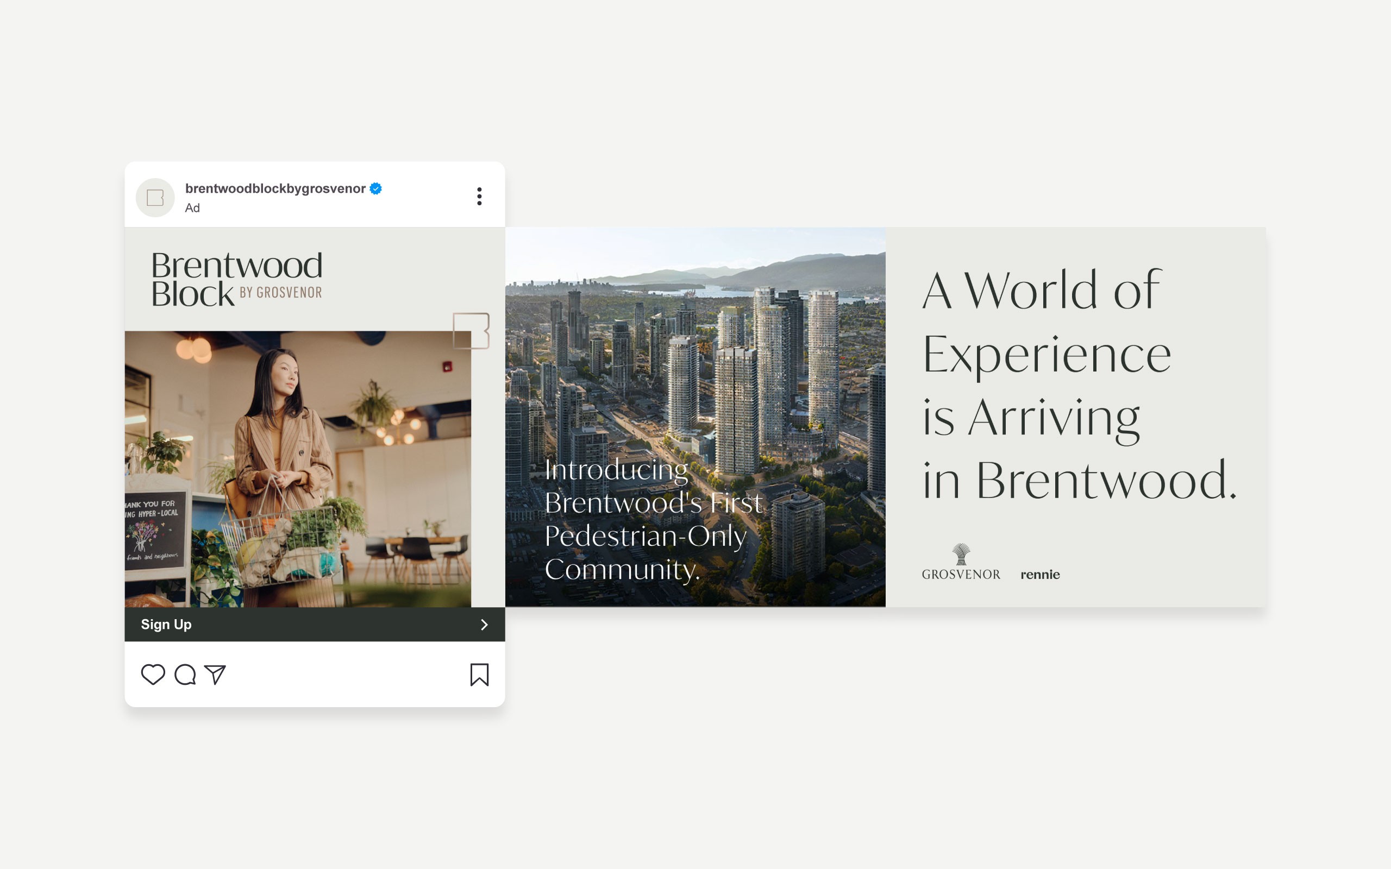1391x869 pixels.
Task: Click the Sign Up chevron arrow
Action: coord(484,625)
